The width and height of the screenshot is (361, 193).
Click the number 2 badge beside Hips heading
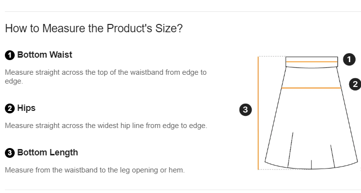10,108
